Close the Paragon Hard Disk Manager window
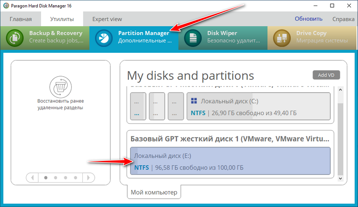Viewport: 358px width, 207px height. (x=349, y=6)
